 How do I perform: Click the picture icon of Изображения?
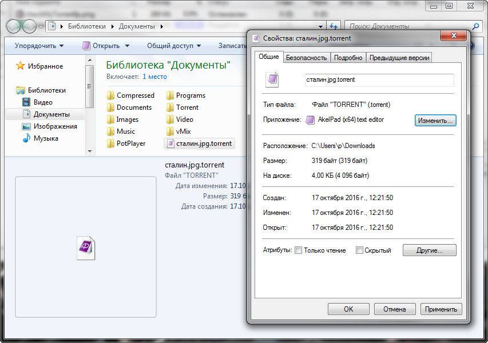pyautogui.click(x=26, y=126)
